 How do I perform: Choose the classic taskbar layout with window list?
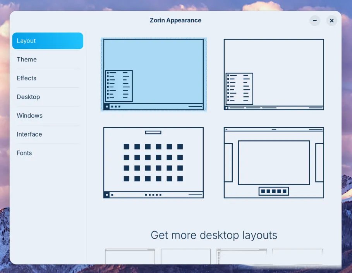coord(274,75)
